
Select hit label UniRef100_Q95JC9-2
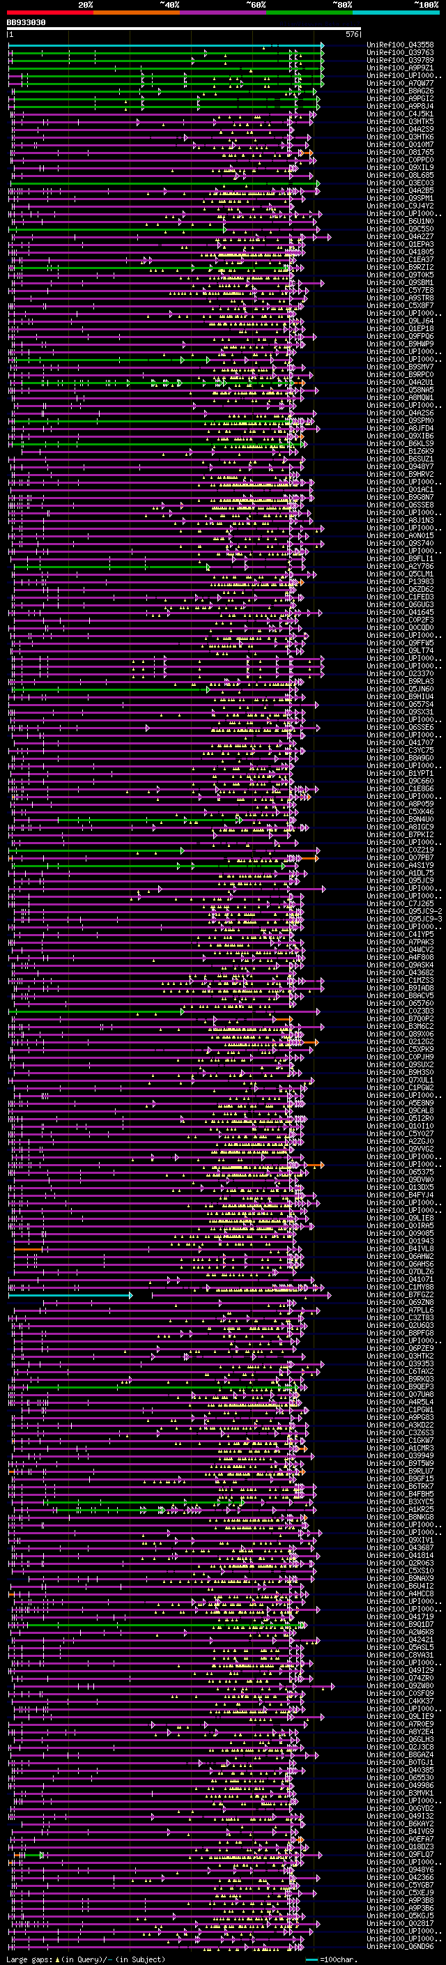coord(404,912)
